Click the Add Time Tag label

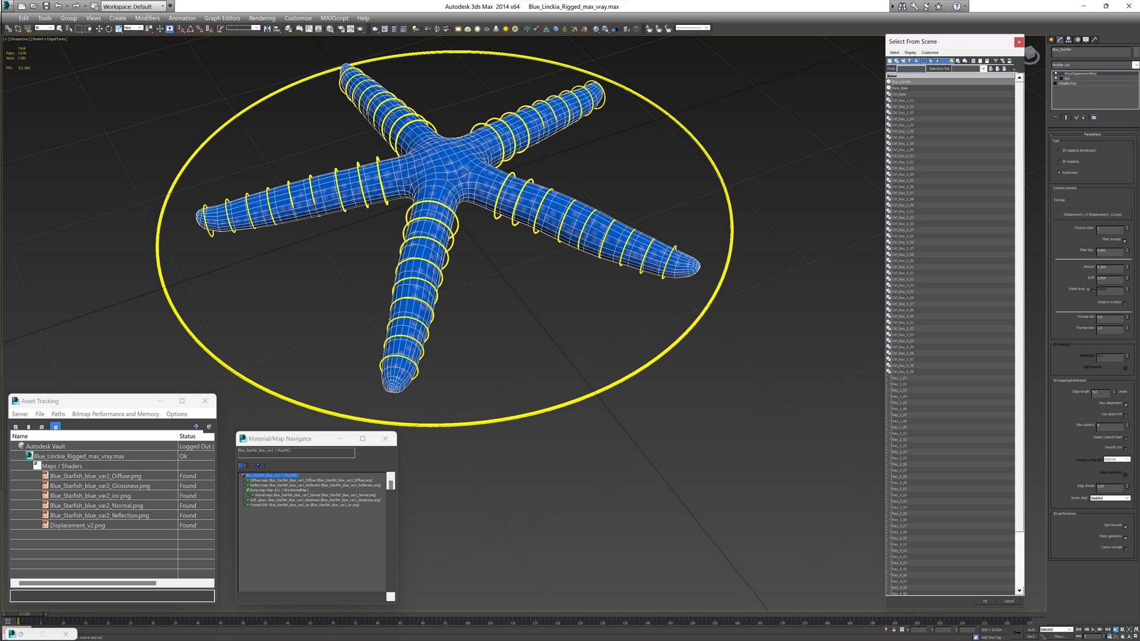point(990,637)
